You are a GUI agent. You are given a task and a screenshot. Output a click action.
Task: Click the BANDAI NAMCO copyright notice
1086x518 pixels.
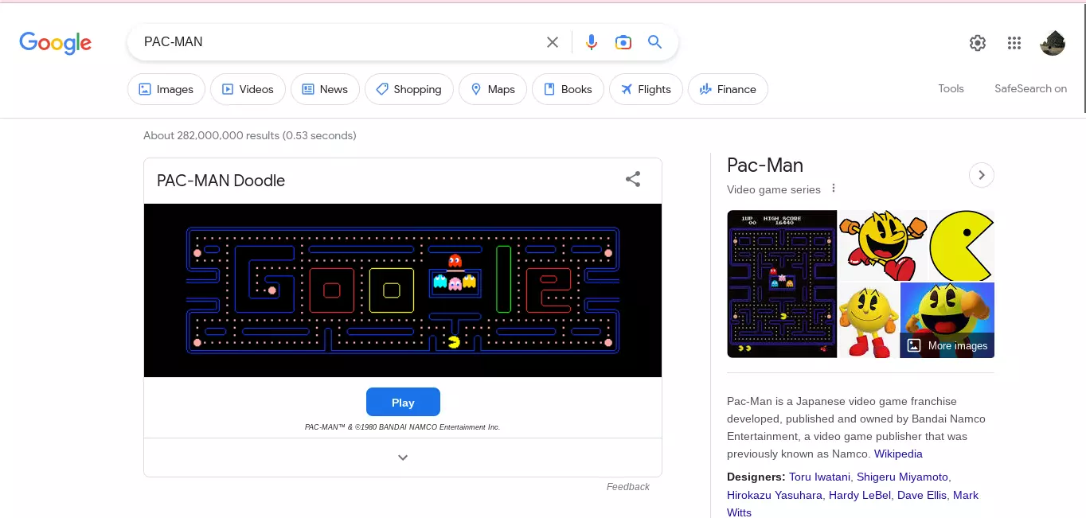coord(403,427)
